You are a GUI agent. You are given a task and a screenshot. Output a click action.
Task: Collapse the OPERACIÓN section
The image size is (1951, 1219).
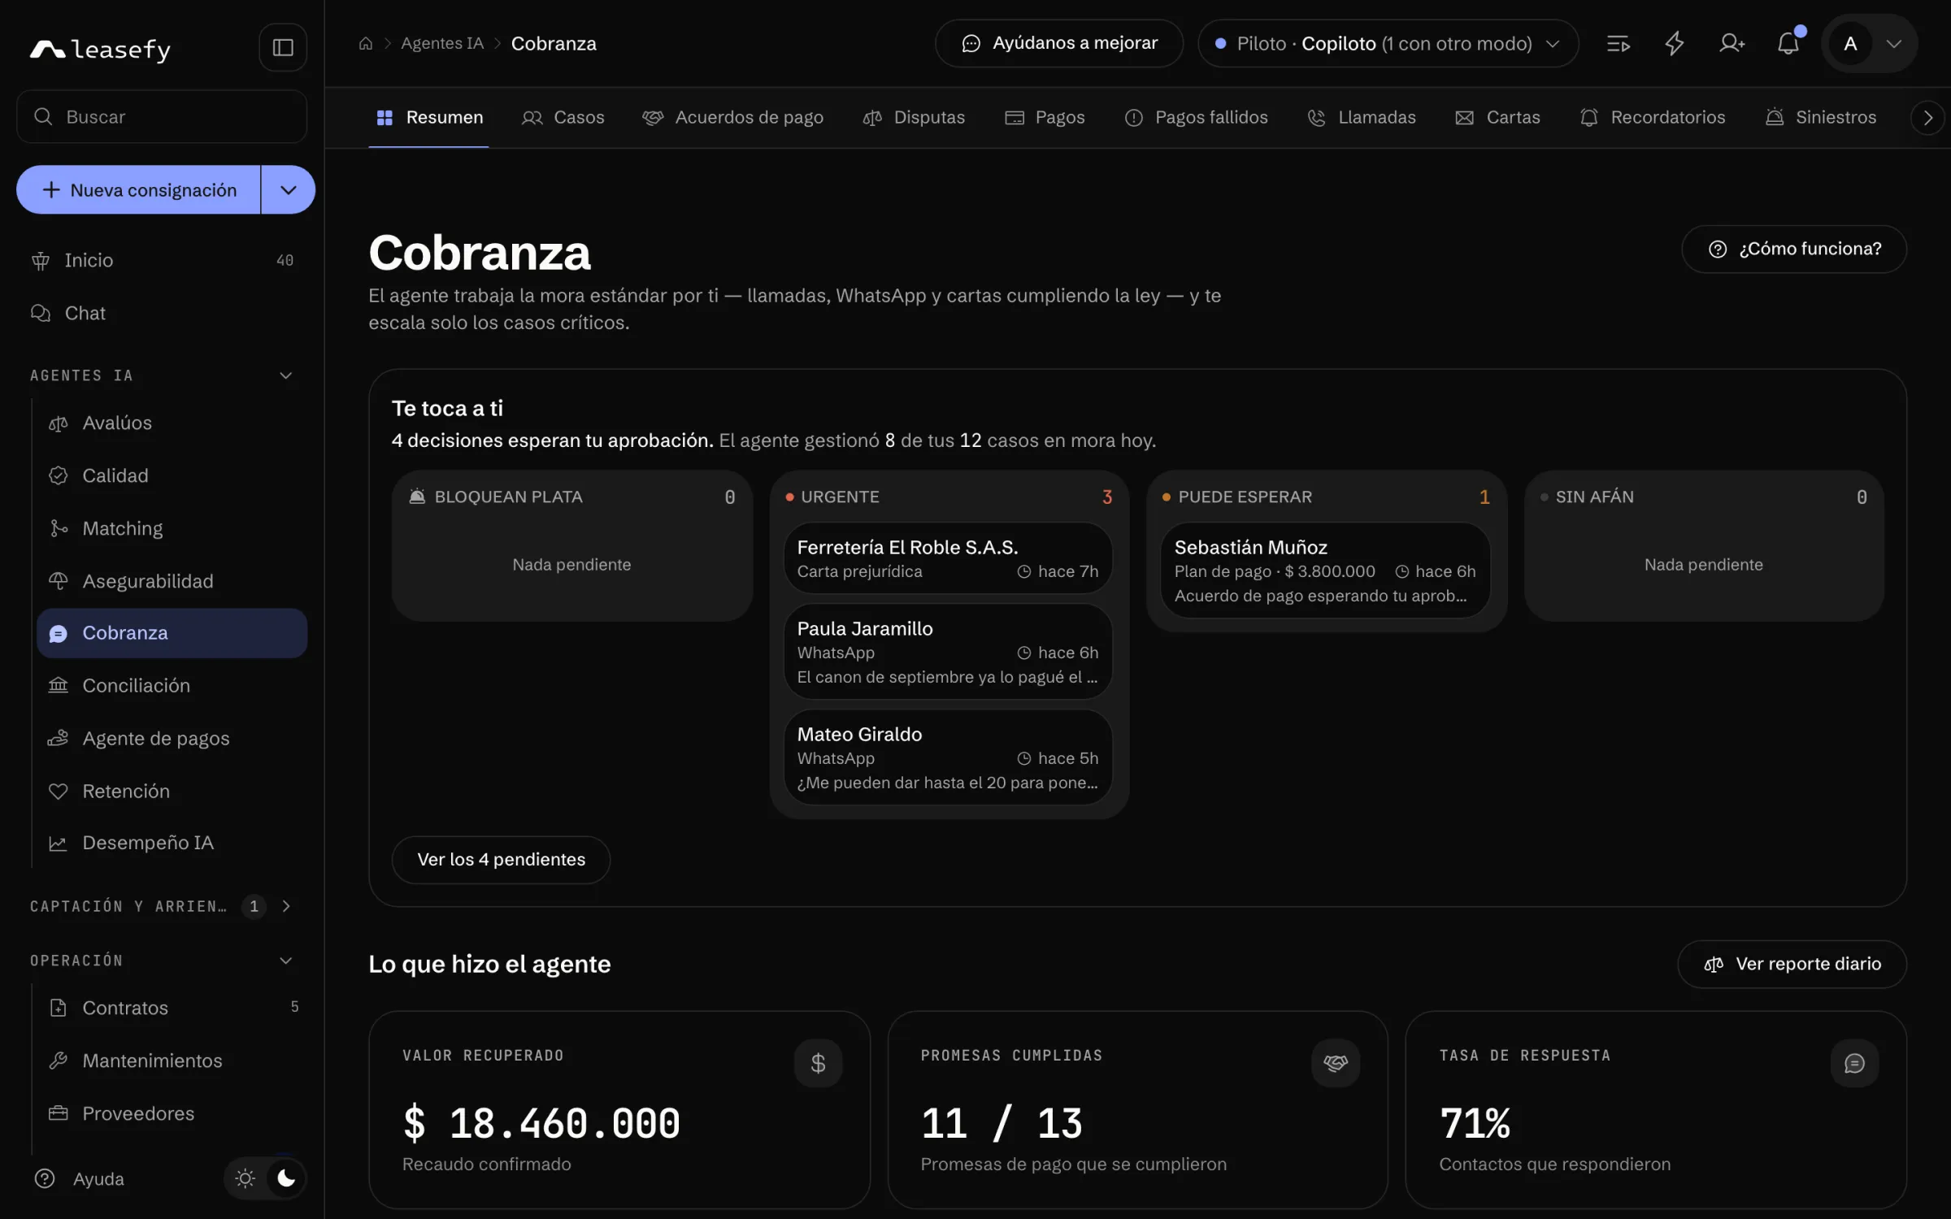click(285, 961)
